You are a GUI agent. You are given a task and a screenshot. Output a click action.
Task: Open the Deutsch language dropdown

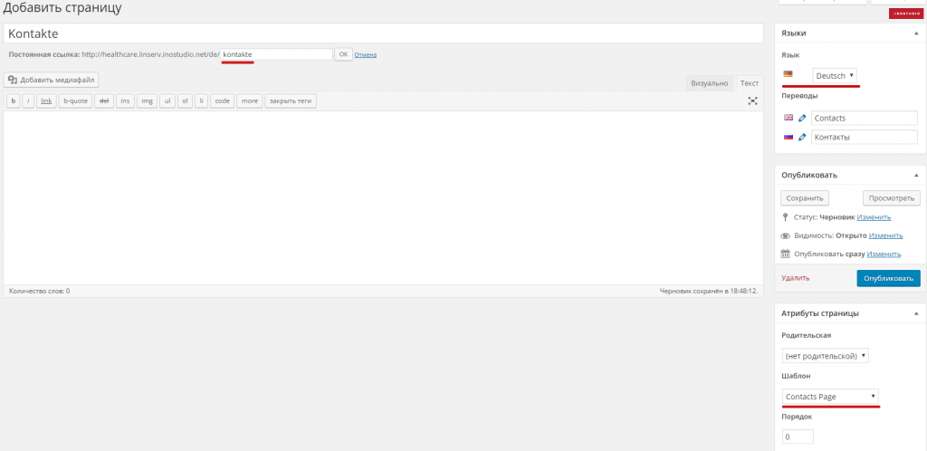pyautogui.click(x=835, y=75)
